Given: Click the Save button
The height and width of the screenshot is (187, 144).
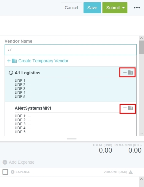Looking at the screenshot, I should 92,8.
